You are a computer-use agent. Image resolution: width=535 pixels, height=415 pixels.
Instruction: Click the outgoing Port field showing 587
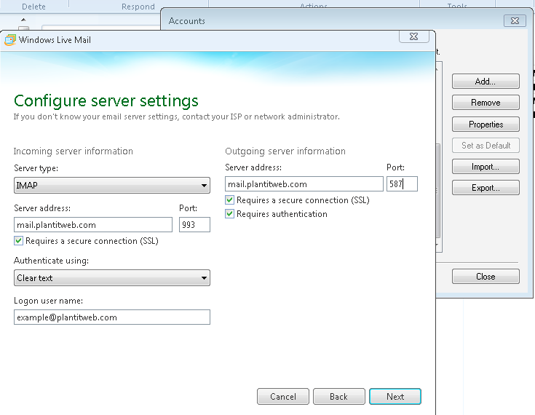(402, 184)
